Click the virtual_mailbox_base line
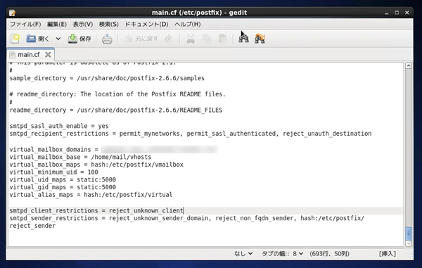This screenshot has height=268, width=422. tap(80, 157)
